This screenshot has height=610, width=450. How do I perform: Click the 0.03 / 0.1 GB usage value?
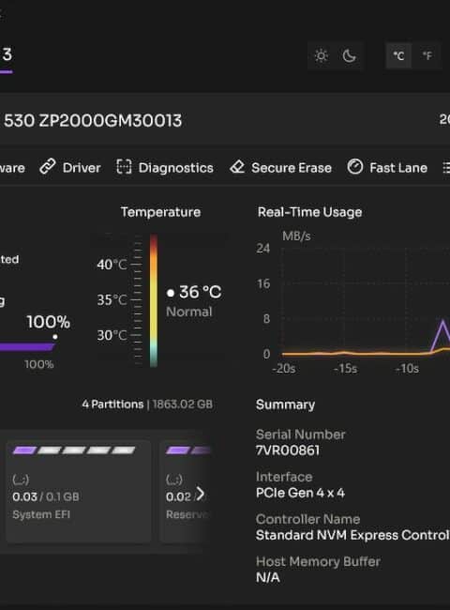[x=46, y=496]
